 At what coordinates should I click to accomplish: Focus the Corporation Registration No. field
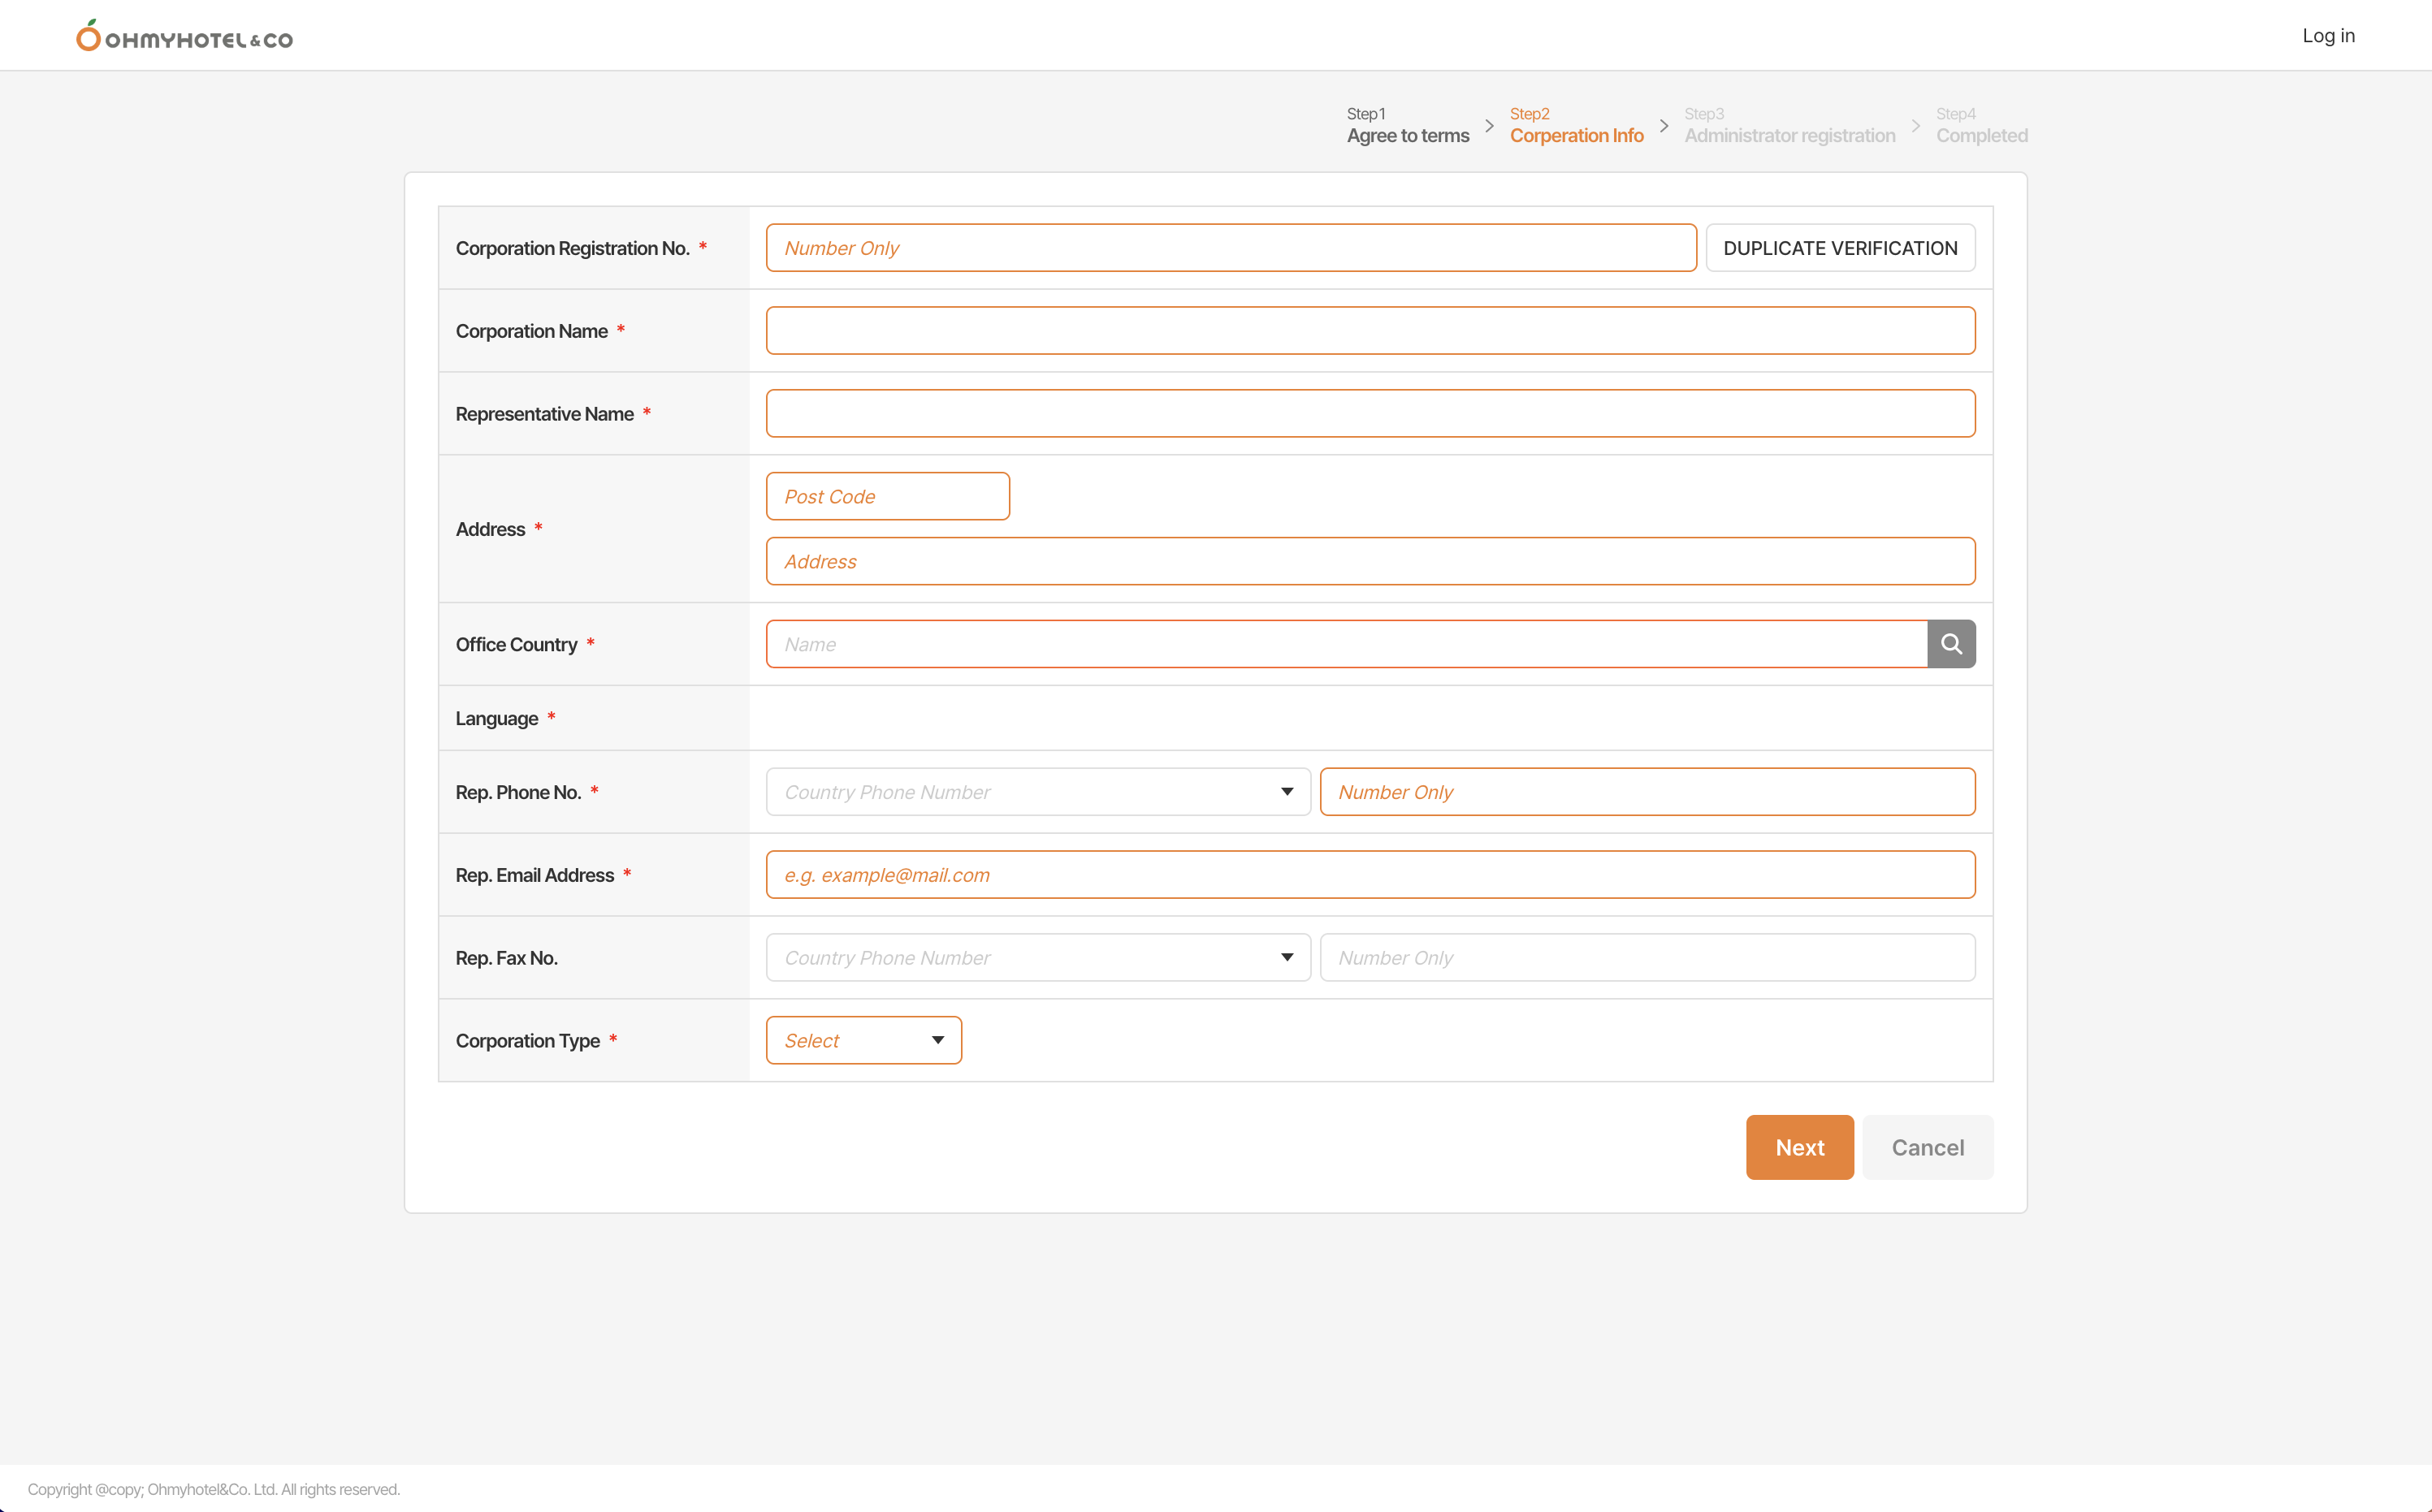1230,248
